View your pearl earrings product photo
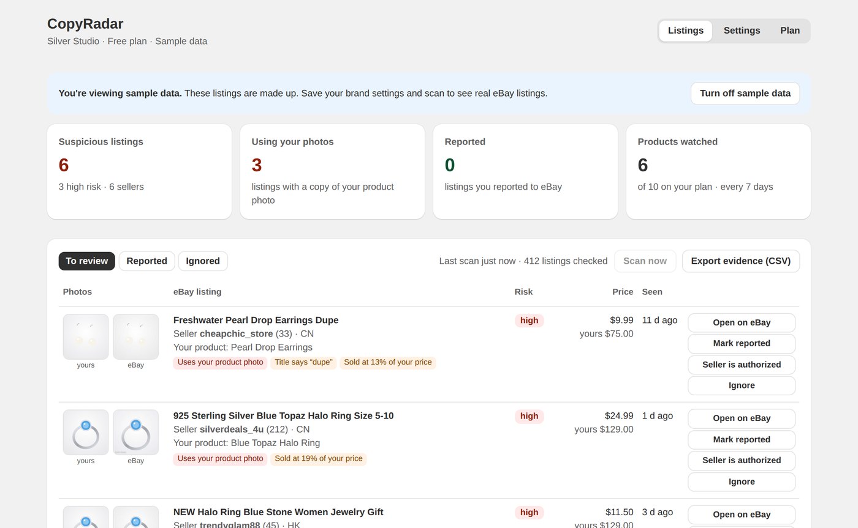The height and width of the screenshot is (528, 858). pyautogui.click(x=86, y=337)
